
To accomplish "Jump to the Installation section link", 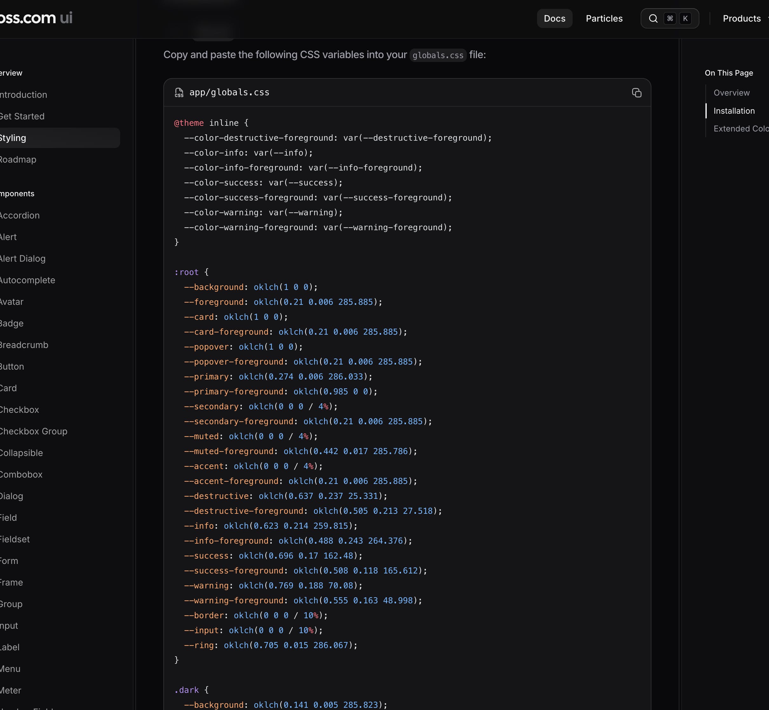I will click(x=734, y=111).
